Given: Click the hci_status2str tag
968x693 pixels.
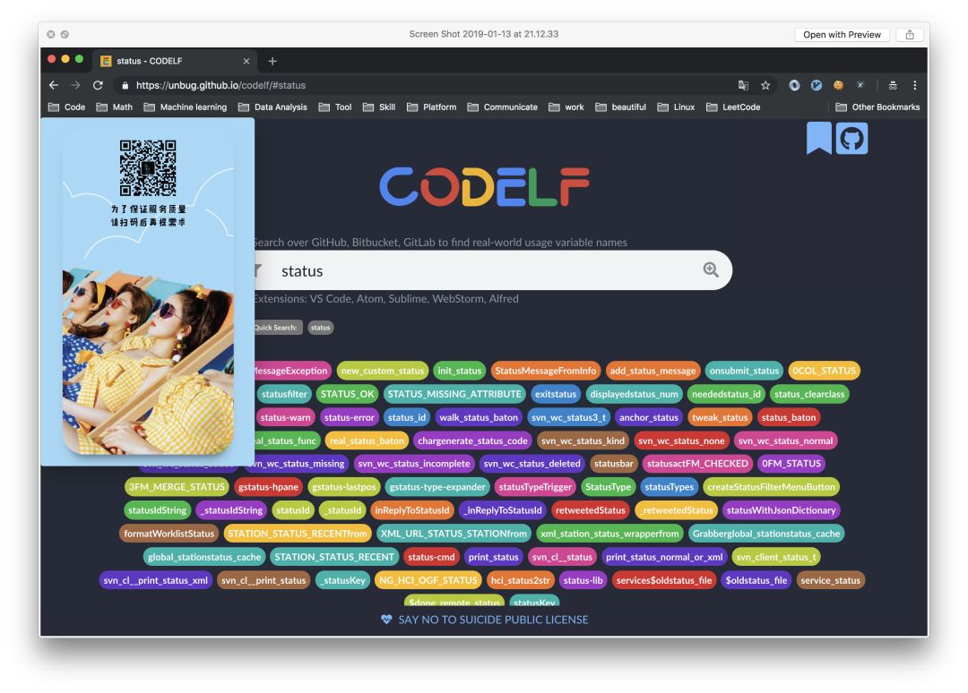Looking at the screenshot, I should [x=521, y=581].
